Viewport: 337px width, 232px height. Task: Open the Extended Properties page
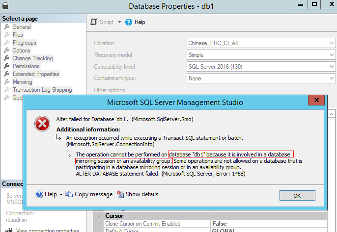click(36, 74)
